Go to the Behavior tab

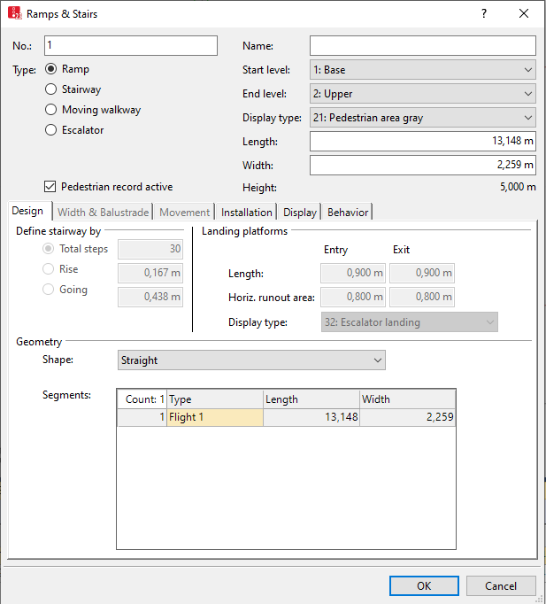(348, 213)
